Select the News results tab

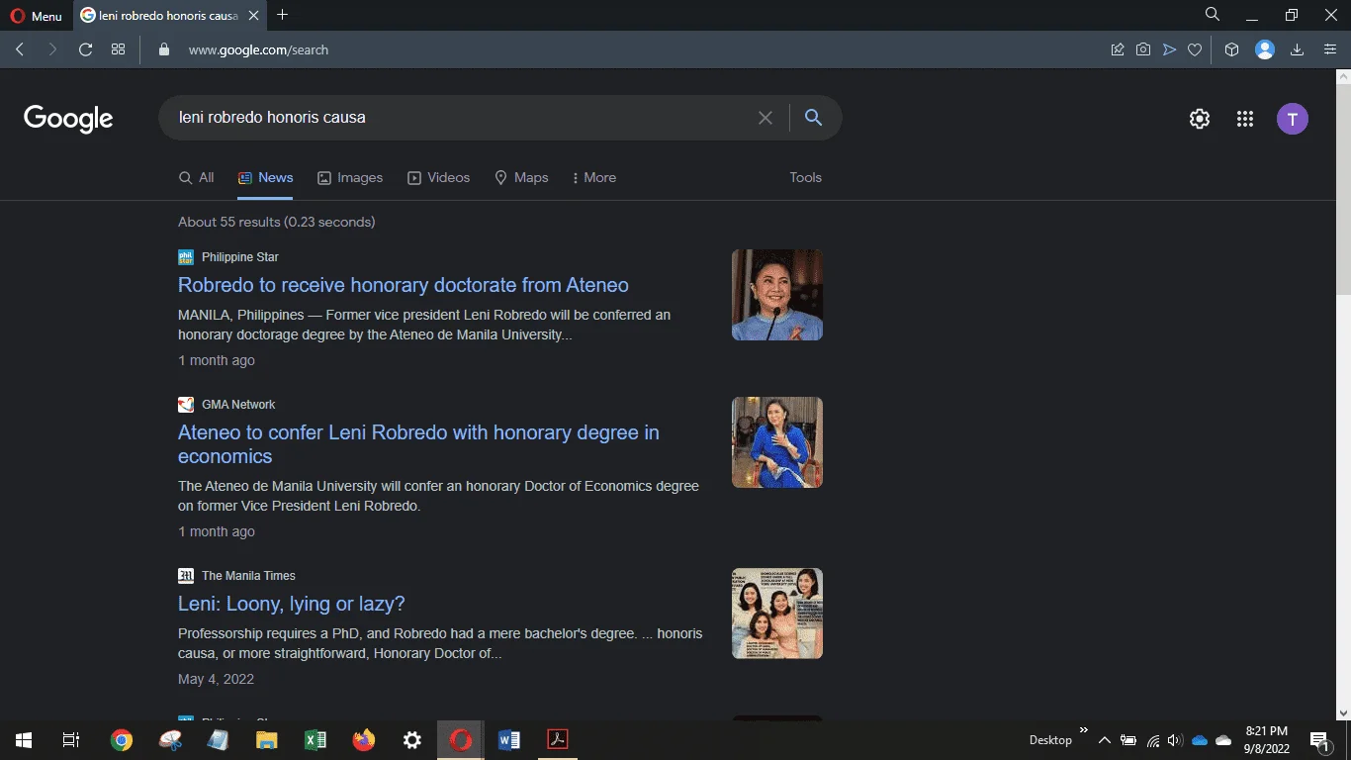pyautogui.click(x=265, y=177)
